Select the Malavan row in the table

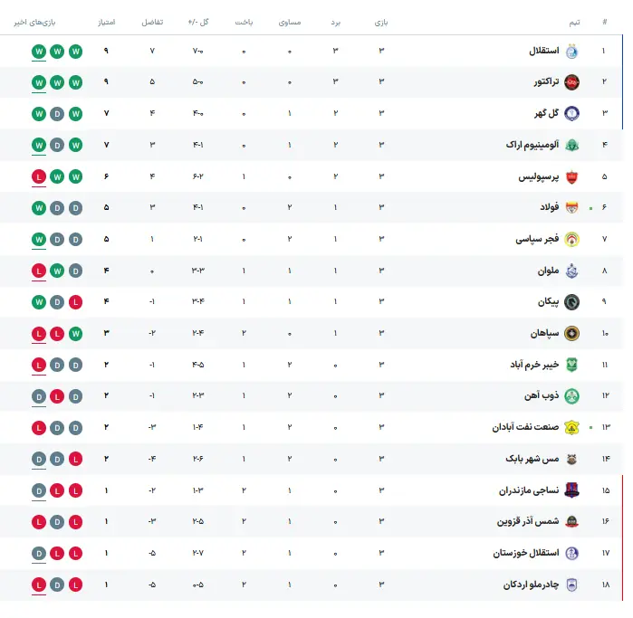(312, 271)
